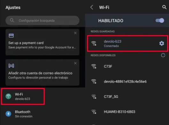The height and width of the screenshot is (125, 169).
Task: Click the Conectado status text
Action: 111,46
